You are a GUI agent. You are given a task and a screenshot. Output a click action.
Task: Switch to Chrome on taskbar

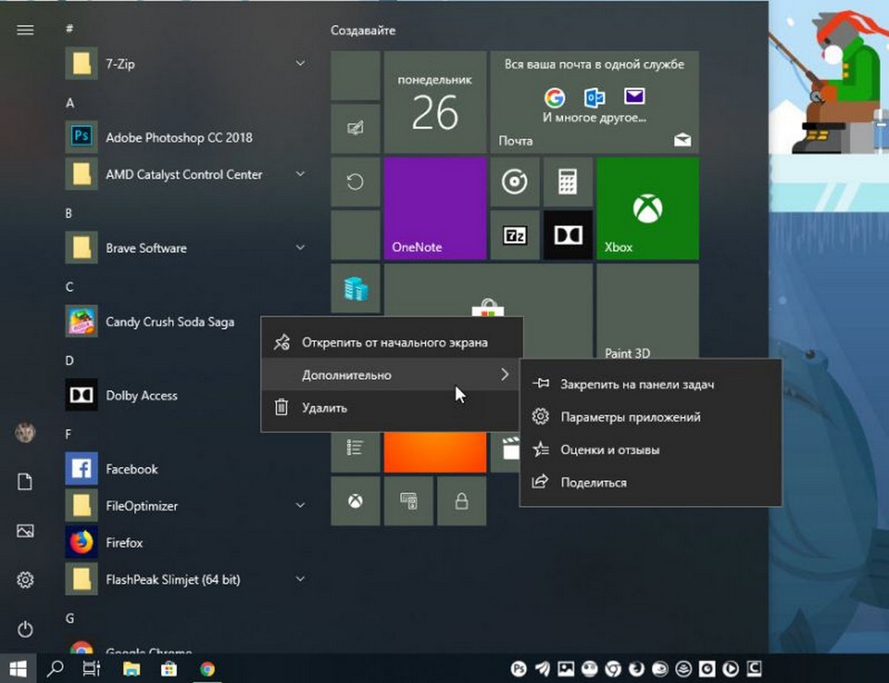[207, 668]
